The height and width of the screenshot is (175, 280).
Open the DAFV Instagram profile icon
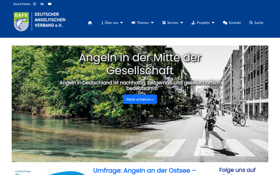point(35,4)
